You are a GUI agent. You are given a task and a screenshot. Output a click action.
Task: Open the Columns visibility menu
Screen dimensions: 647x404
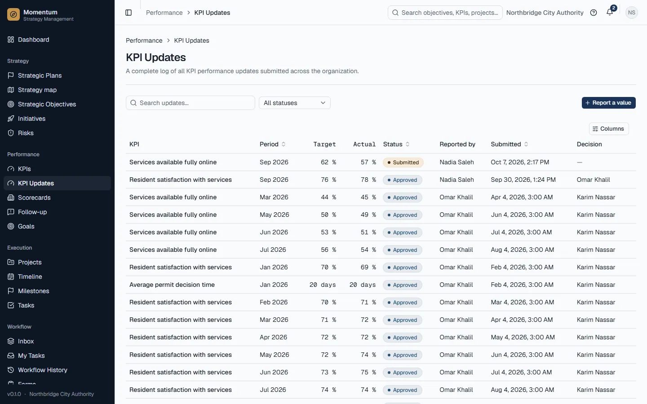609,129
